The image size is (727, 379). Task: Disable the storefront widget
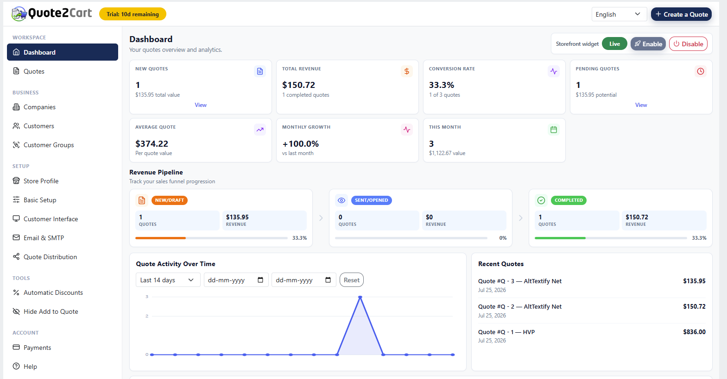(x=688, y=44)
